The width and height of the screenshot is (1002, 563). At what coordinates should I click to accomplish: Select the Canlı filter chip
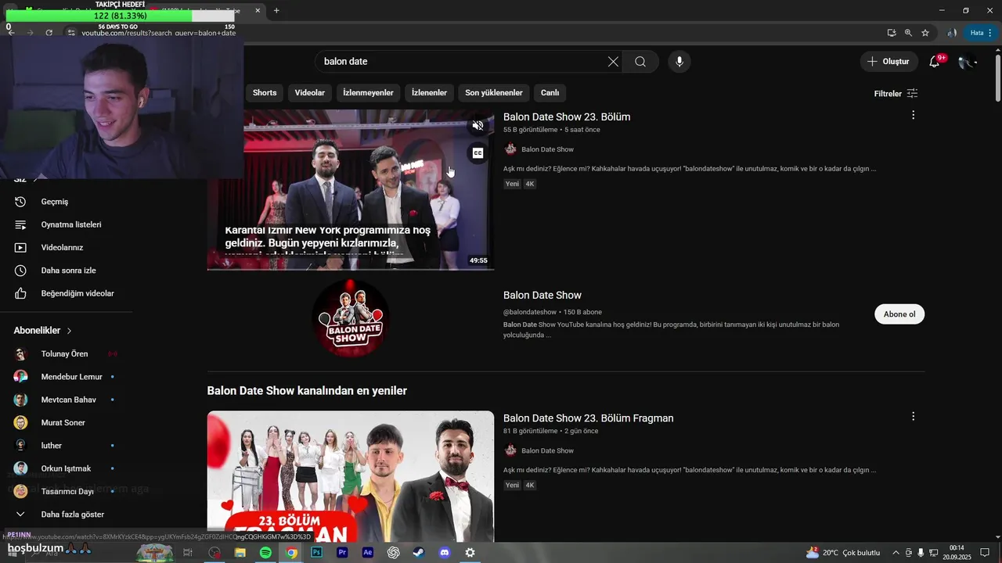pos(550,93)
